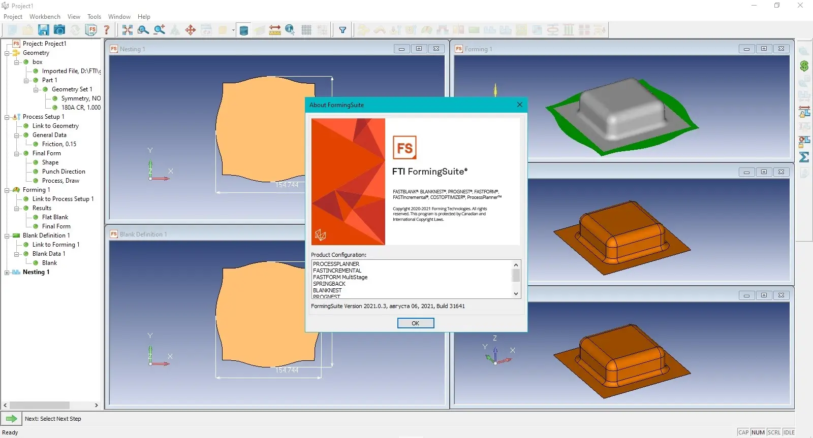Screen dimensions: 813x438
Task: Collapse the Part 1 tree node
Action: coord(26,80)
